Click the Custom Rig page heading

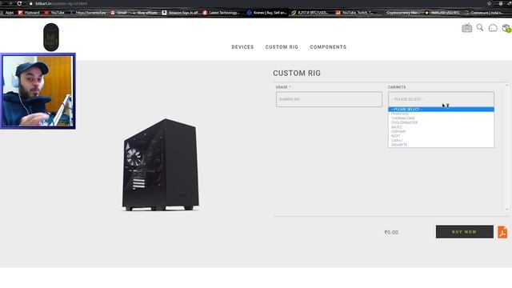(x=297, y=73)
